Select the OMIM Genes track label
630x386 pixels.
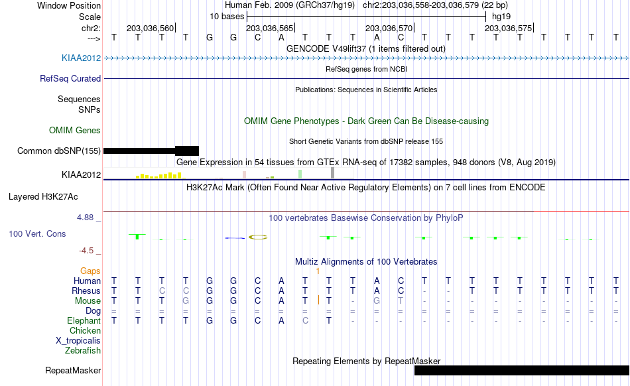pos(75,130)
